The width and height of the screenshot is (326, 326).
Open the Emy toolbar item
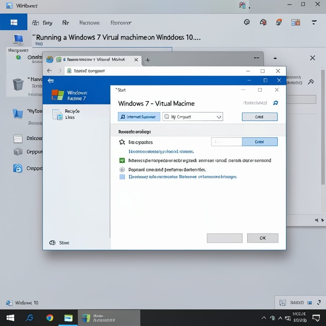(x=42, y=23)
